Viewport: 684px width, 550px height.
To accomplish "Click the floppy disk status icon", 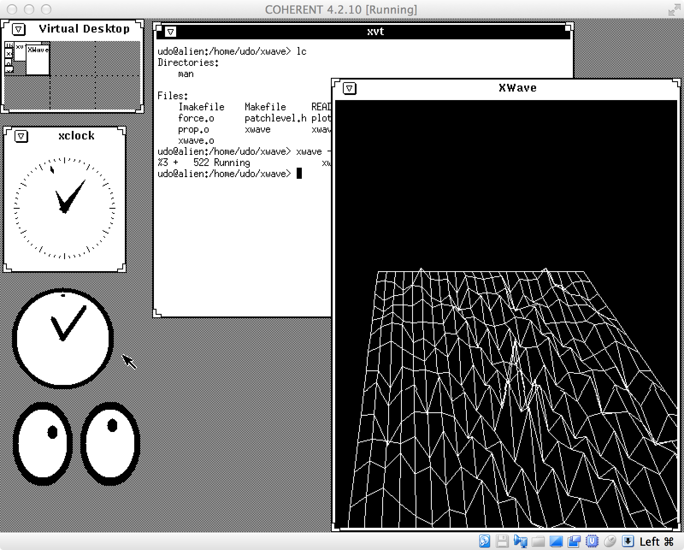I will (502, 541).
